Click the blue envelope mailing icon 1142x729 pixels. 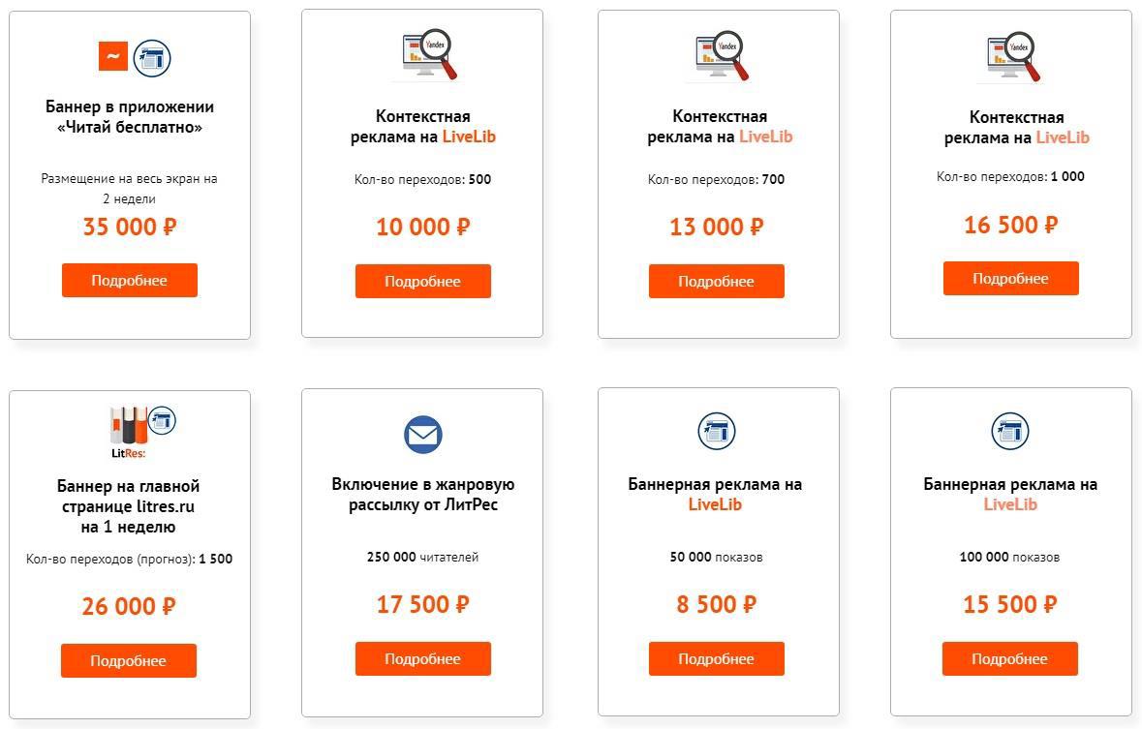click(422, 434)
